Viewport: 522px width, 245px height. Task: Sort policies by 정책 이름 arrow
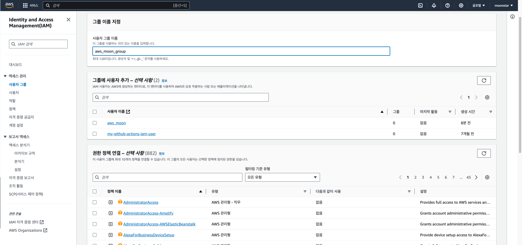pyautogui.click(x=201, y=191)
